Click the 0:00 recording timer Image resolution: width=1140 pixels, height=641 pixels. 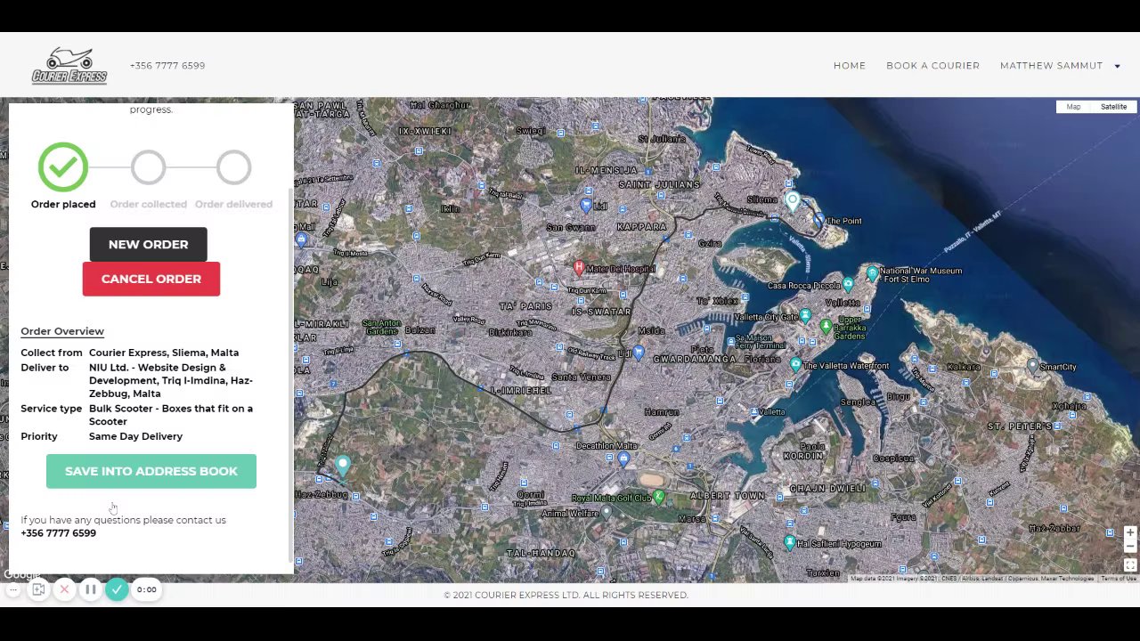[147, 589]
